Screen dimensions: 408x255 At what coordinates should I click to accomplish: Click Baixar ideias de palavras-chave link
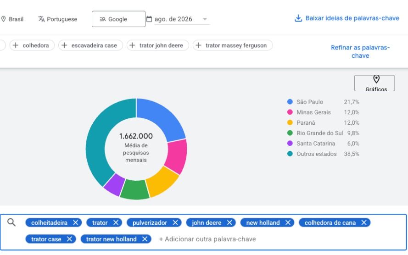point(352,18)
